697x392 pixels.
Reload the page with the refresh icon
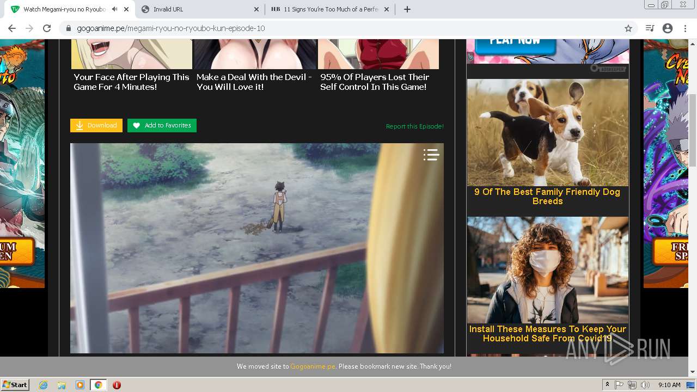pyautogui.click(x=47, y=28)
